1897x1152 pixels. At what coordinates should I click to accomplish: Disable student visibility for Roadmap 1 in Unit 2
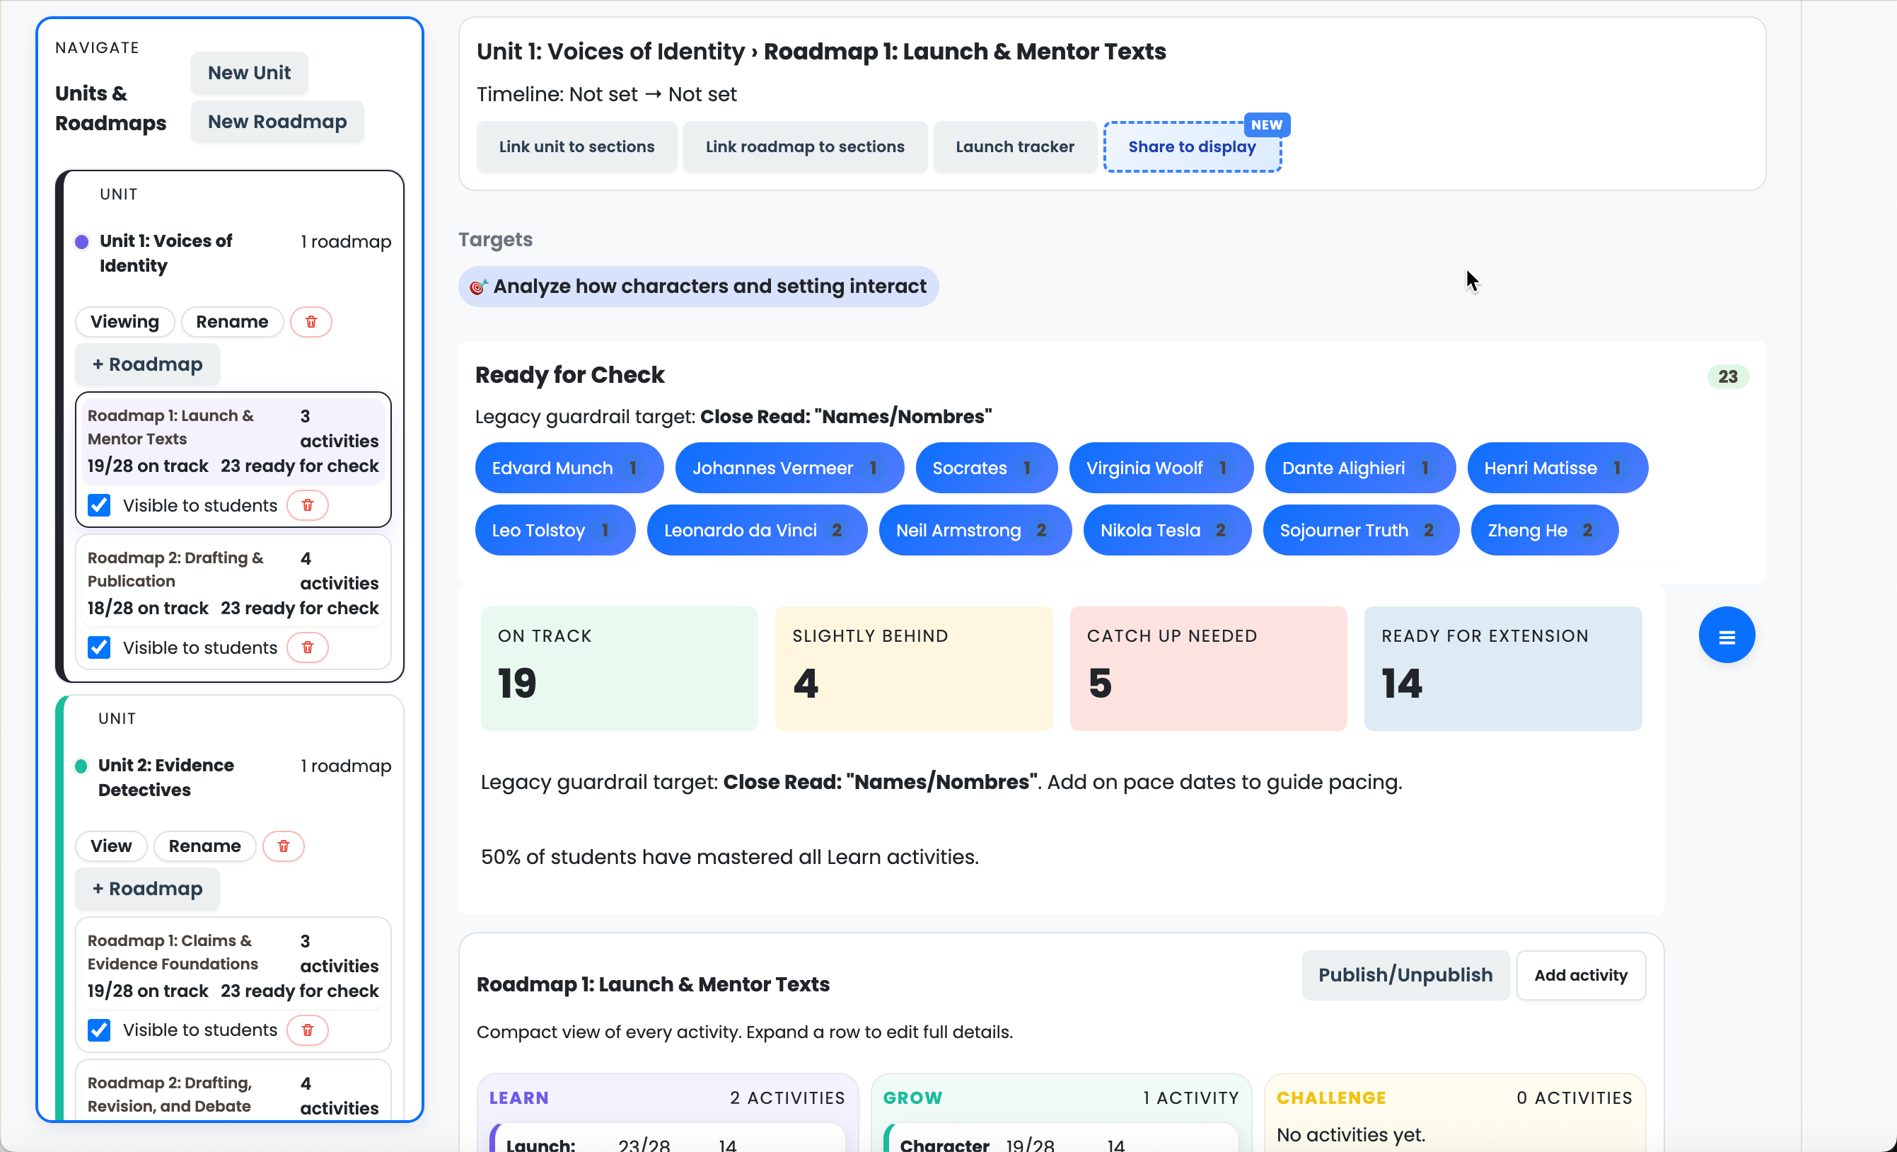click(x=98, y=1030)
